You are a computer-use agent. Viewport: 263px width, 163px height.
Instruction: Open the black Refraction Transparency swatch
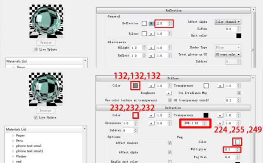(x=206, y=115)
